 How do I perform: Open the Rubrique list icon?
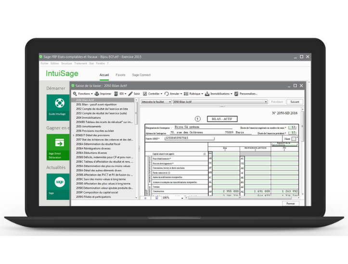coord(186,94)
